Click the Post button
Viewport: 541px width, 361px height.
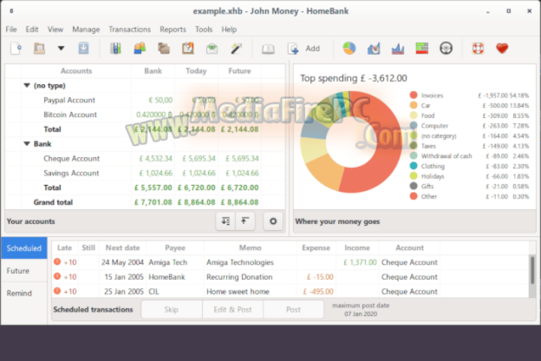point(293,309)
